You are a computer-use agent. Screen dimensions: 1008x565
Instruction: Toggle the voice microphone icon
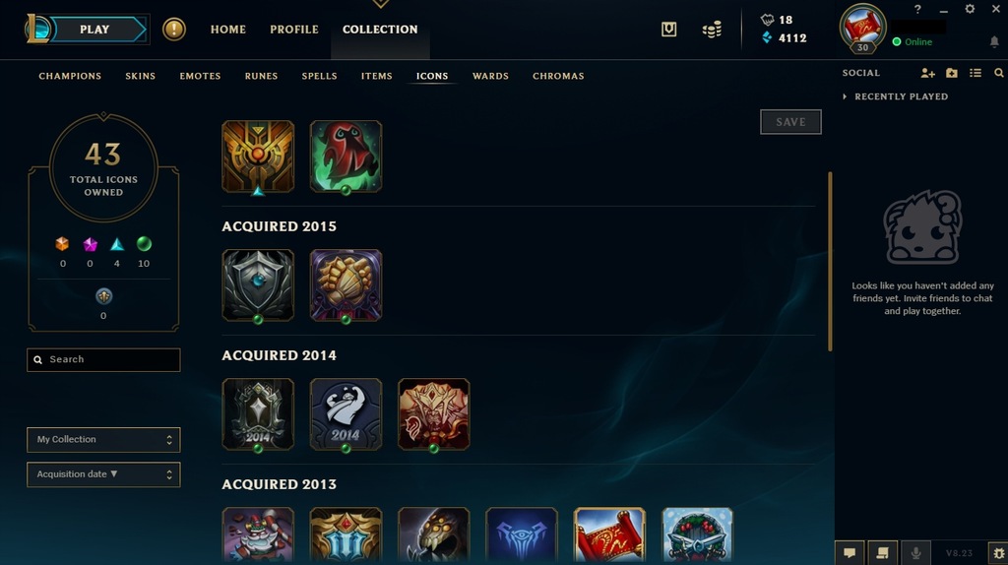(915, 553)
